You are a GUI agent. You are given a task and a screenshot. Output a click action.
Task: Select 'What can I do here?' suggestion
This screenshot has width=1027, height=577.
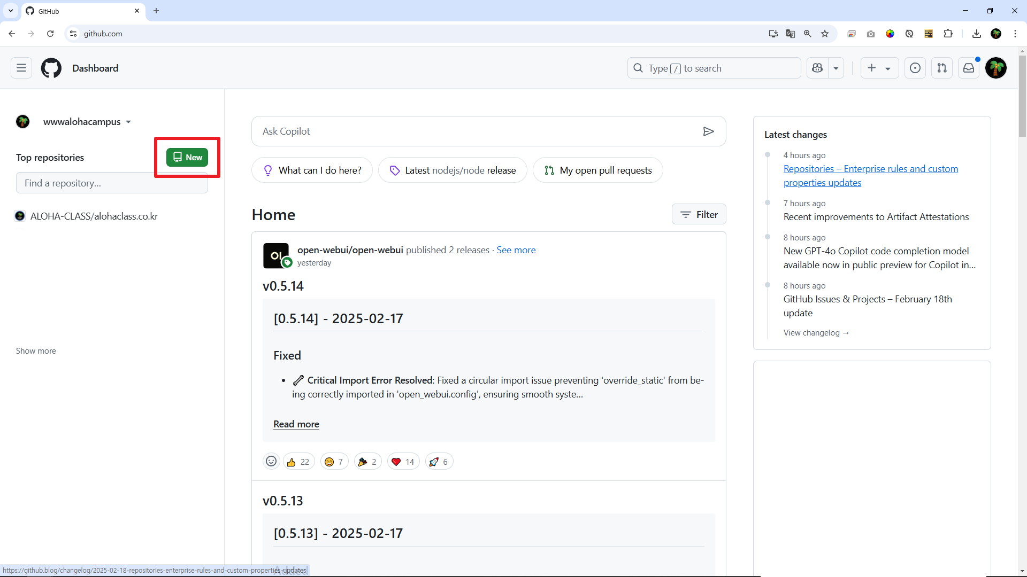pyautogui.click(x=312, y=170)
